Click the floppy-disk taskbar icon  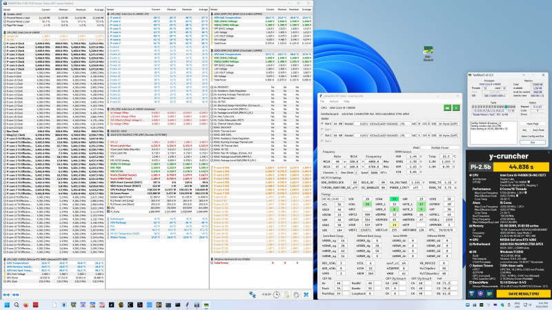[x=197, y=305]
